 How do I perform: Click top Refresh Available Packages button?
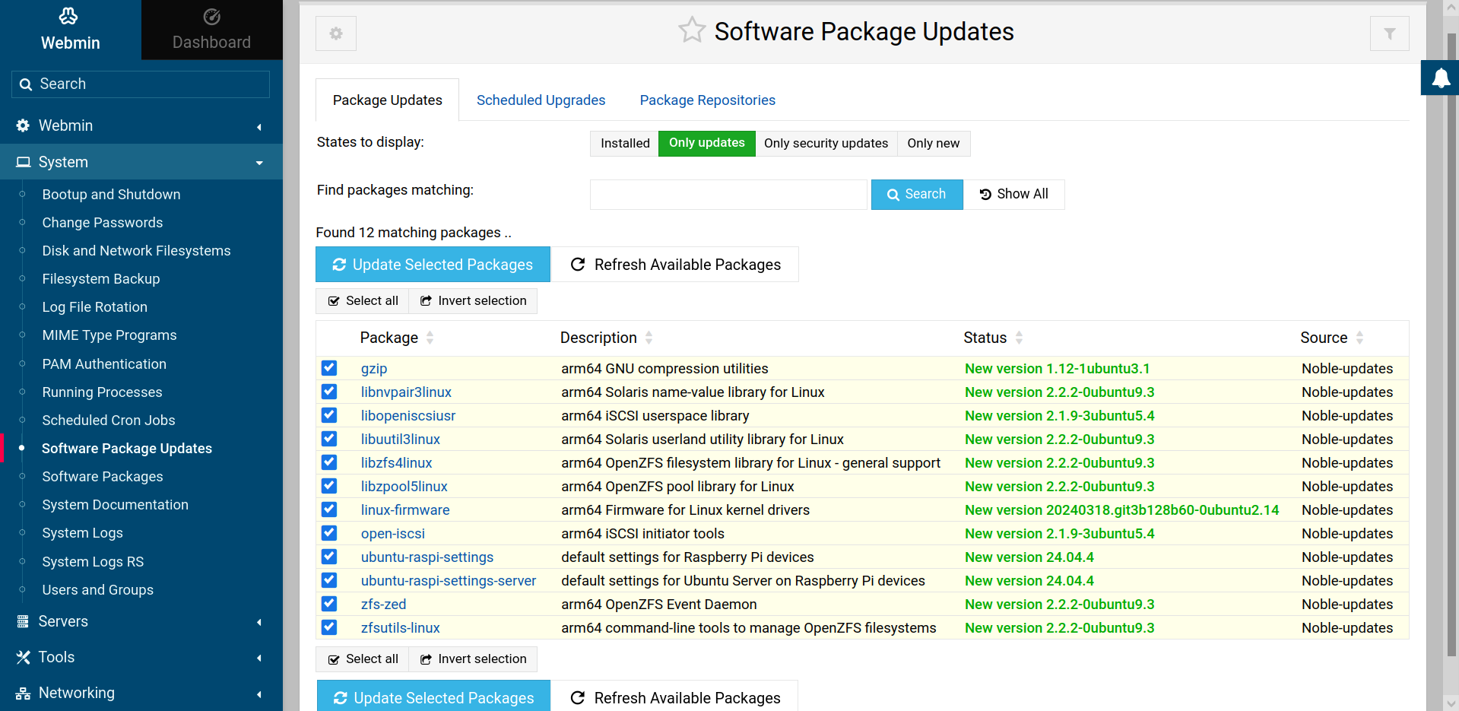[x=675, y=265]
